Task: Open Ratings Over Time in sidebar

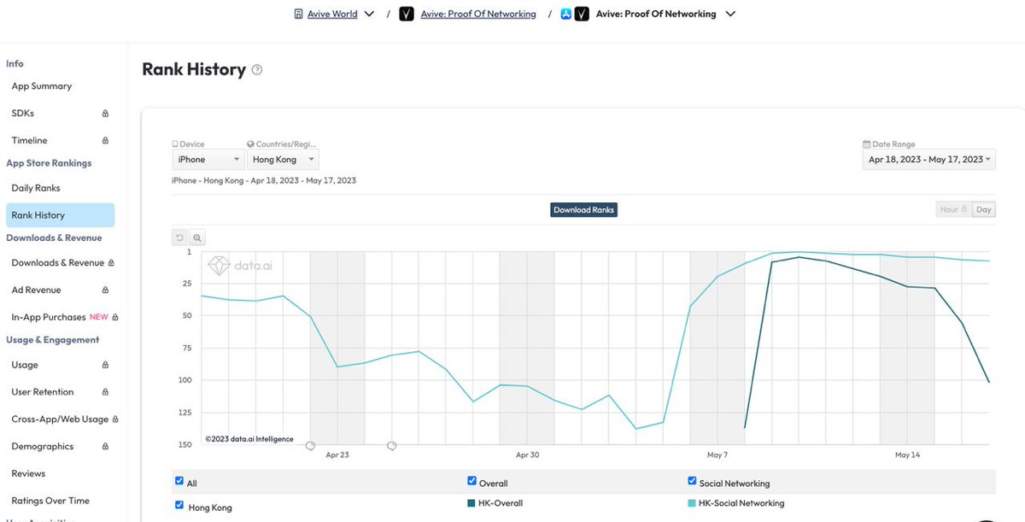Action: (x=50, y=501)
